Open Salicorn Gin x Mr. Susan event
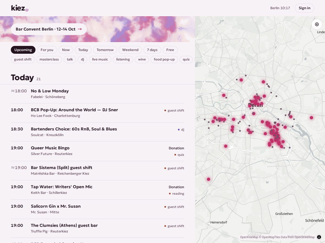Viewport: 325px width, 243px height. click(x=97, y=209)
